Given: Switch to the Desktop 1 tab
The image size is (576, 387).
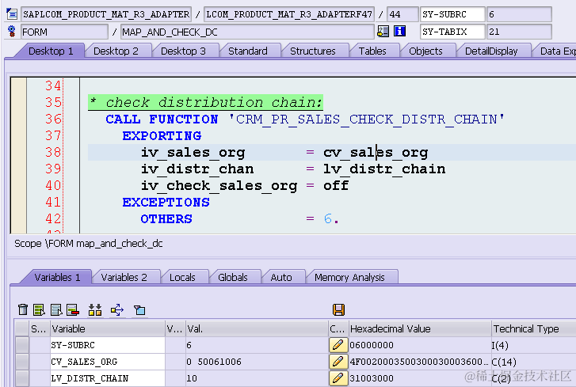Looking at the screenshot, I should click(x=51, y=51).
